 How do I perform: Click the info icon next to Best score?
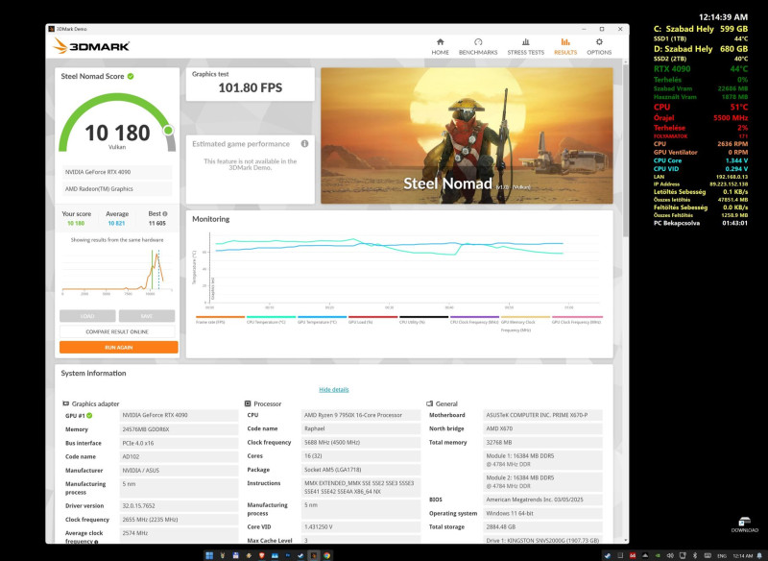(165, 213)
